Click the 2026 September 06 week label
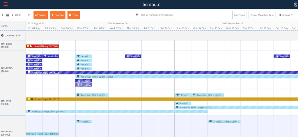This screenshot has width=298, height=137. coord(117,23)
